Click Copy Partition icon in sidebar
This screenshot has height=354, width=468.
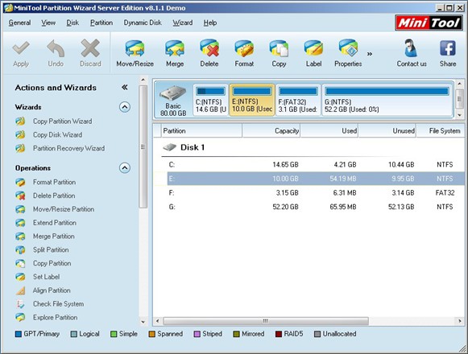[20, 263]
